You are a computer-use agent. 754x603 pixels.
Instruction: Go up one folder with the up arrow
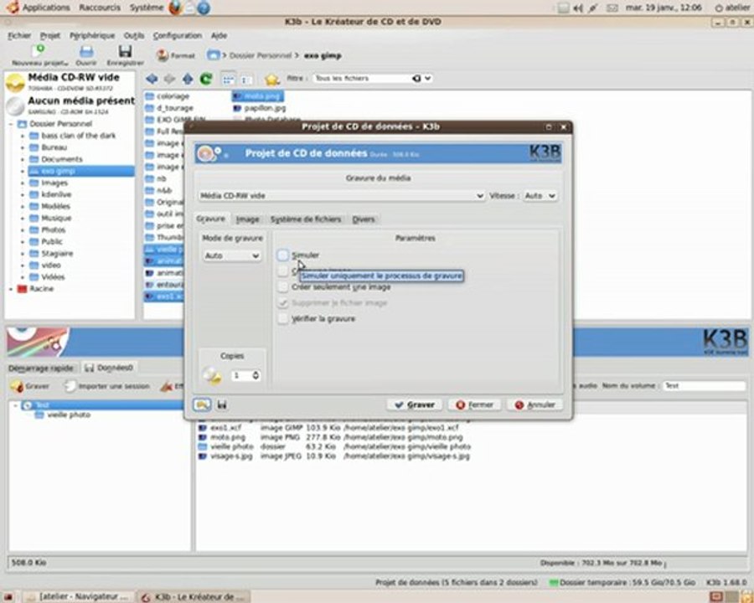click(188, 79)
